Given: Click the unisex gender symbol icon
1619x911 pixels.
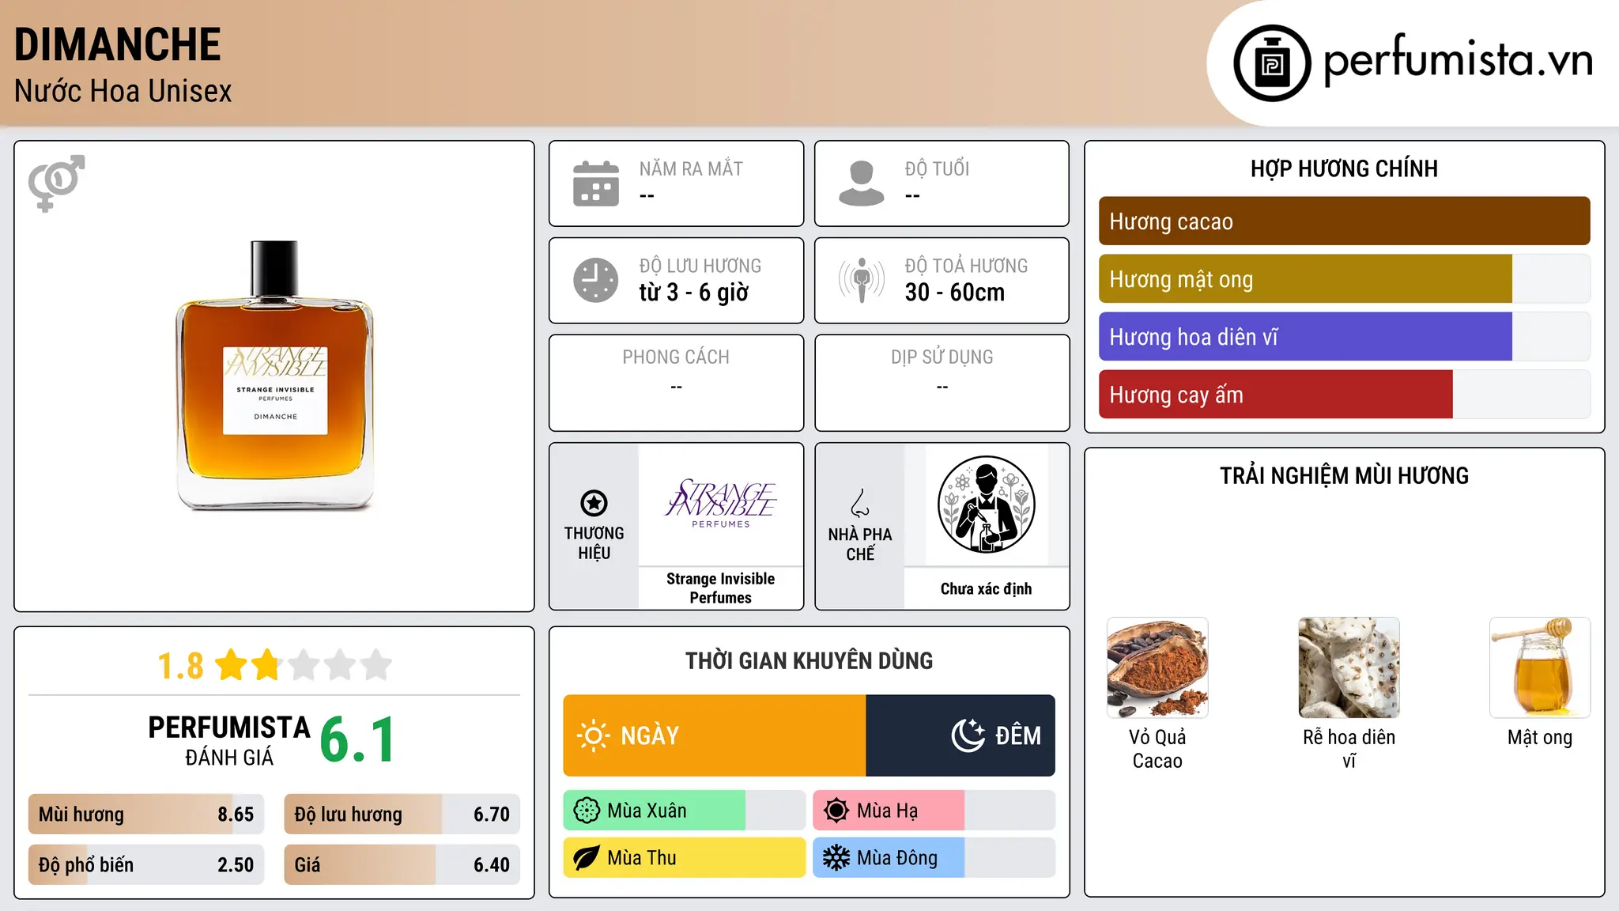Looking at the screenshot, I should pos(56,183).
